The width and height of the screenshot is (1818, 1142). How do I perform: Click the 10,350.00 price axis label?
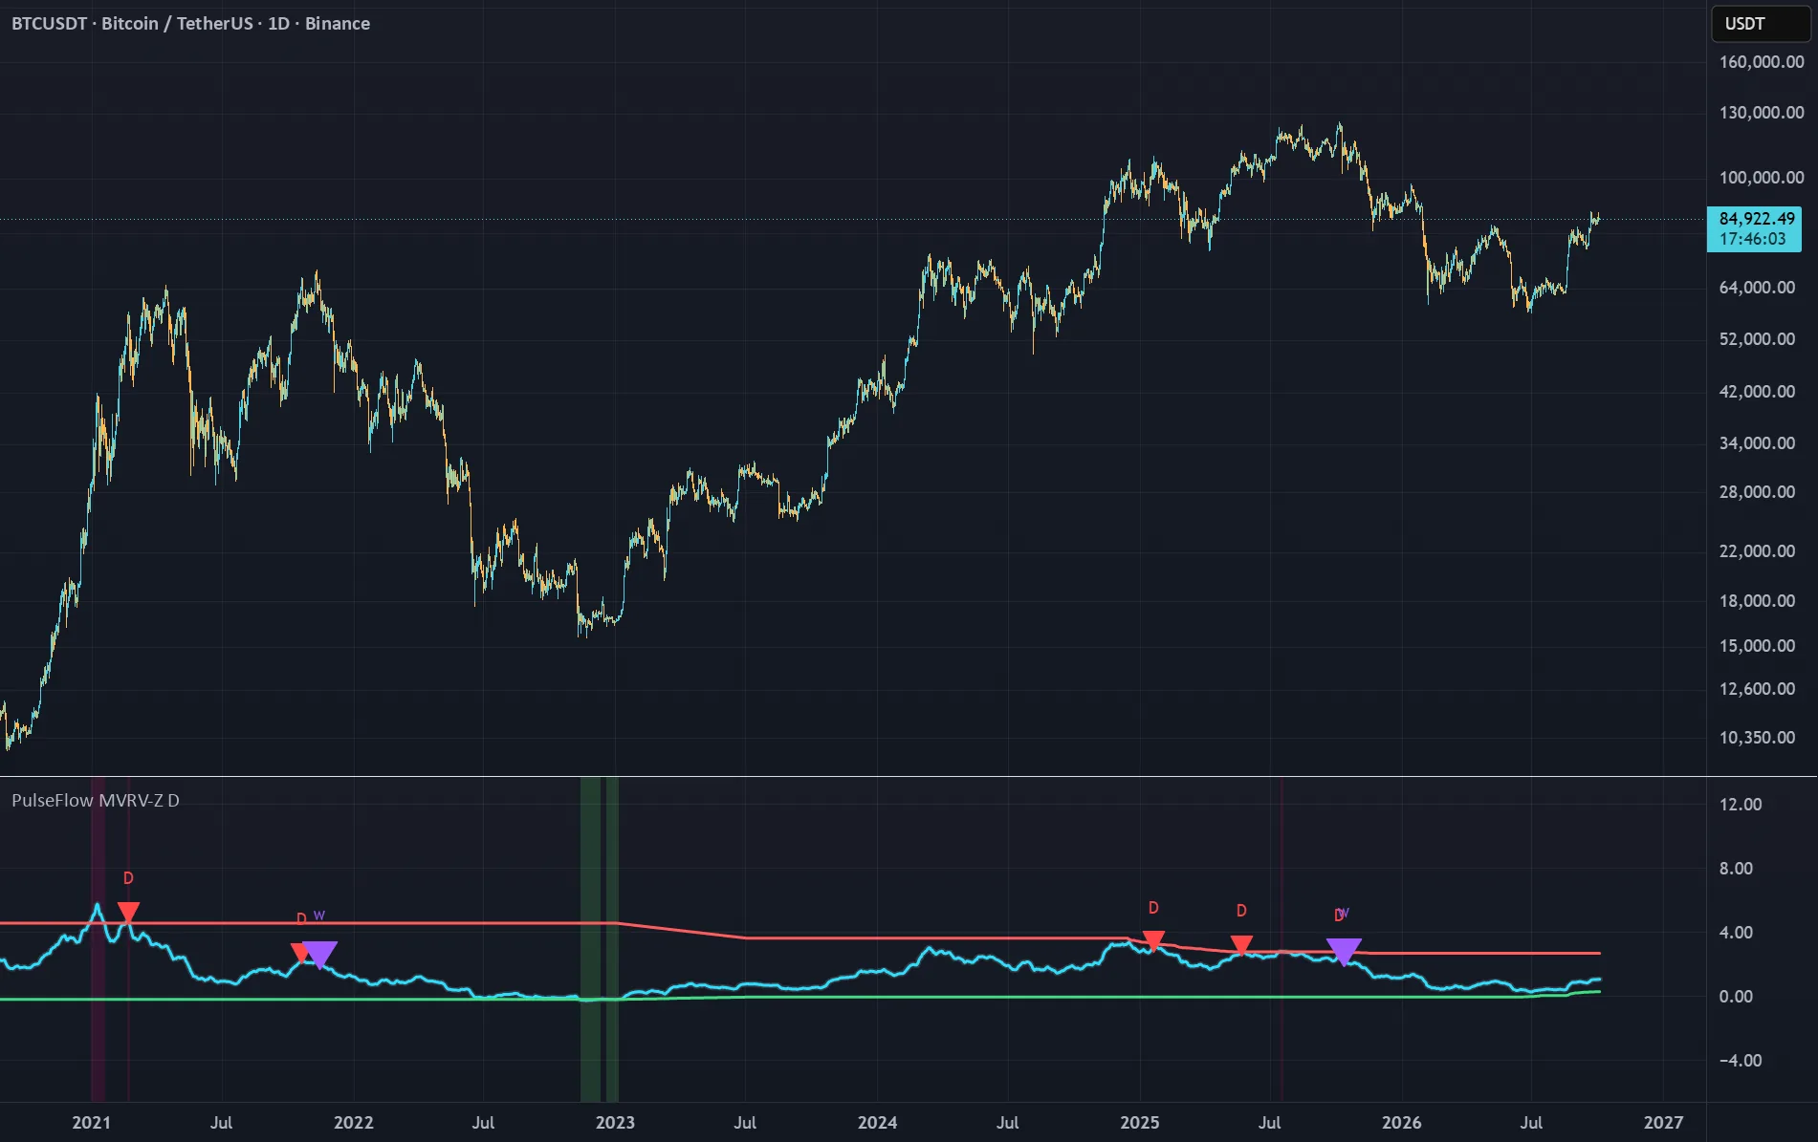click(x=1758, y=738)
